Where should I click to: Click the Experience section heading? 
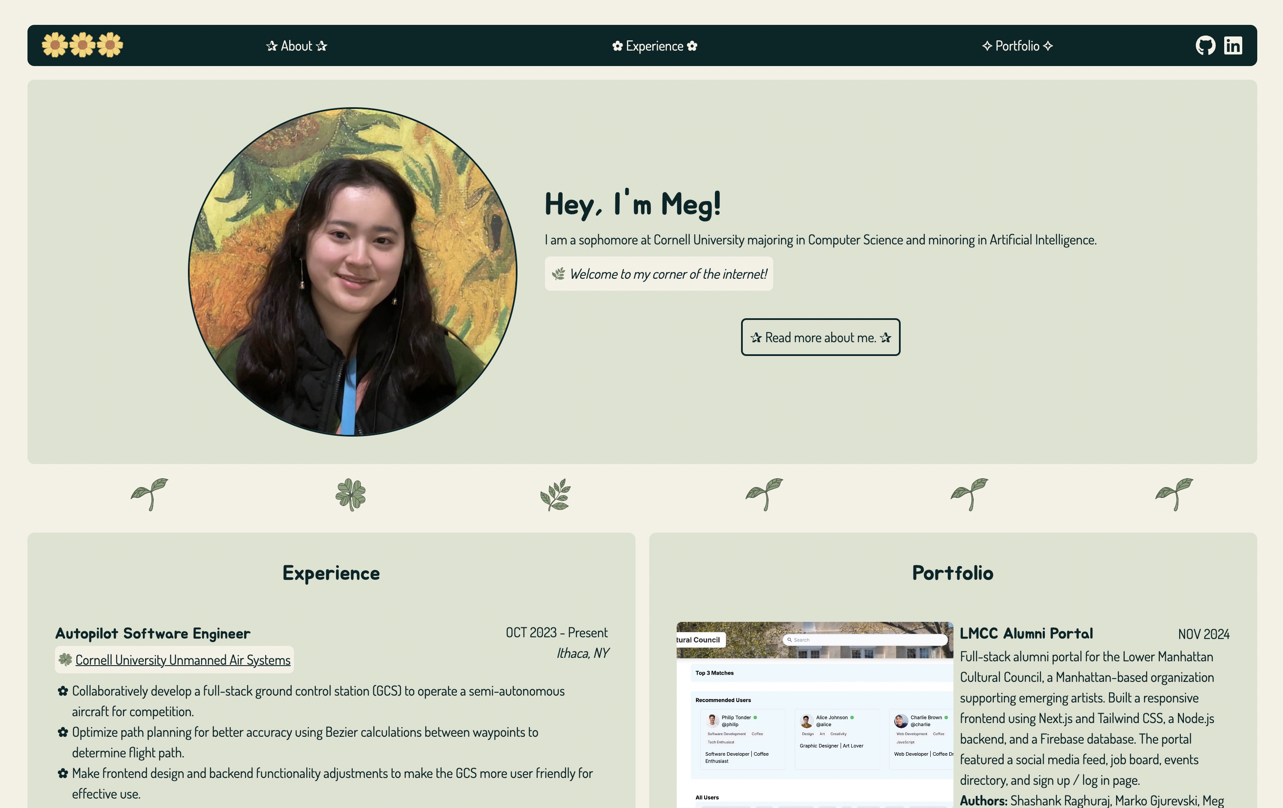pyautogui.click(x=331, y=573)
